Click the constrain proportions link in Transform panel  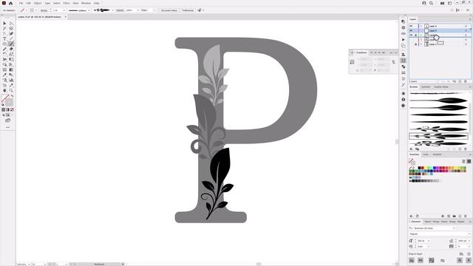click(x=393, y=62)
